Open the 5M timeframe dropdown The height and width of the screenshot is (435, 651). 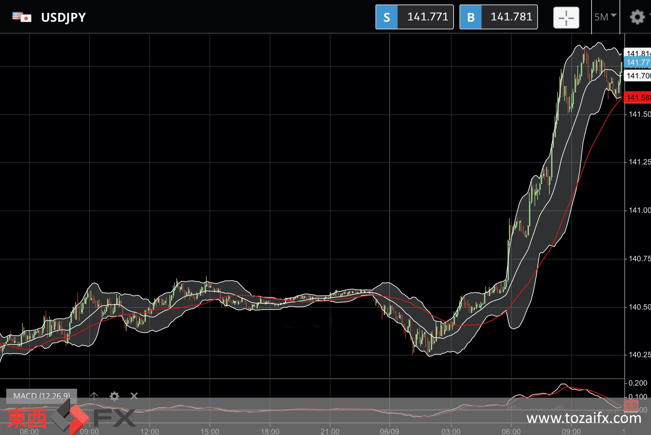coord(605,17)
